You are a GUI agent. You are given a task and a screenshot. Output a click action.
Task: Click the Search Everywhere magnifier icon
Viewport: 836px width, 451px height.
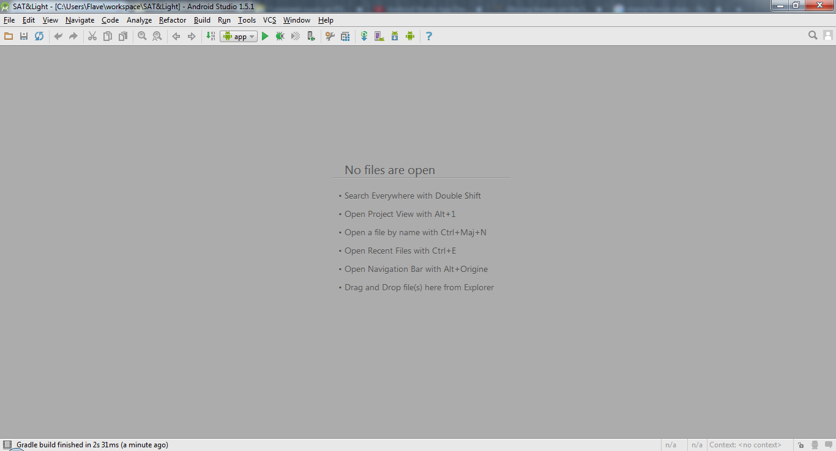click(813, 35)
